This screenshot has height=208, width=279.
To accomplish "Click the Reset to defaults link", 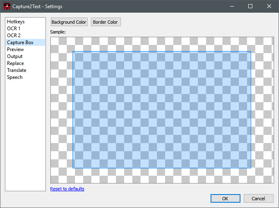I will coord(67,189).
